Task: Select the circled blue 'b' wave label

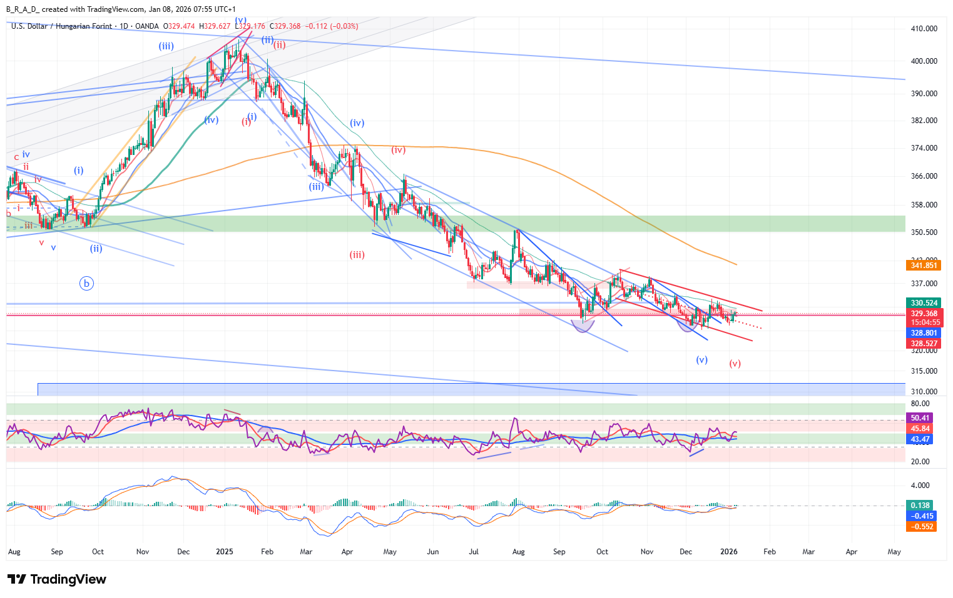Action: tap(86, 283)
